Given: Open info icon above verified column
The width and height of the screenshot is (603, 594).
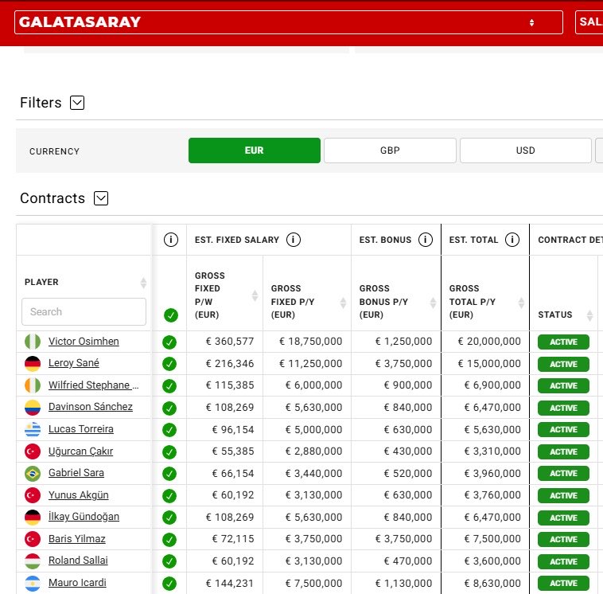Looking at the screenshot, I should 171,240.
